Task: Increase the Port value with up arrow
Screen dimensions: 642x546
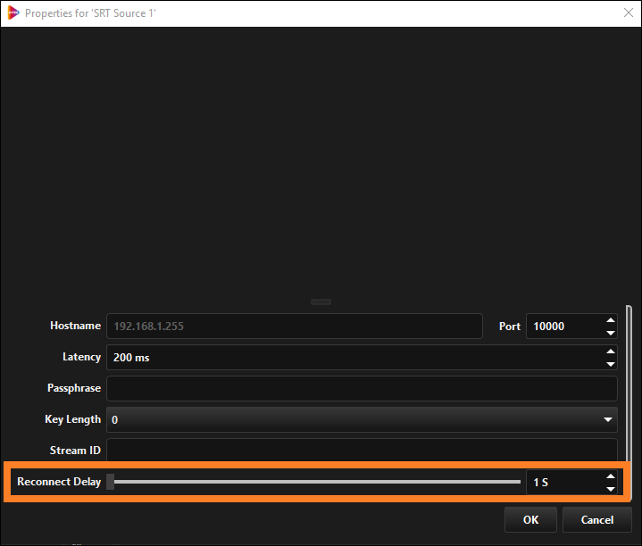Action: point(611,319)
